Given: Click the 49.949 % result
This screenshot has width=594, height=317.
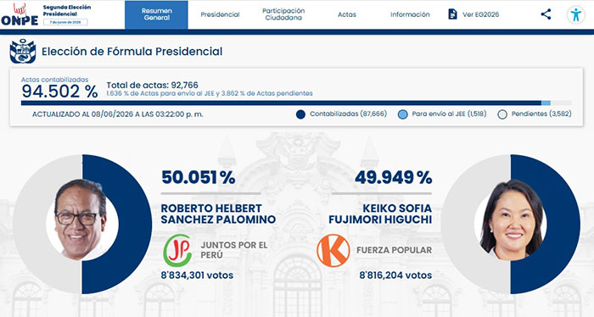Looking at the screenshot, I should point(394,177).
